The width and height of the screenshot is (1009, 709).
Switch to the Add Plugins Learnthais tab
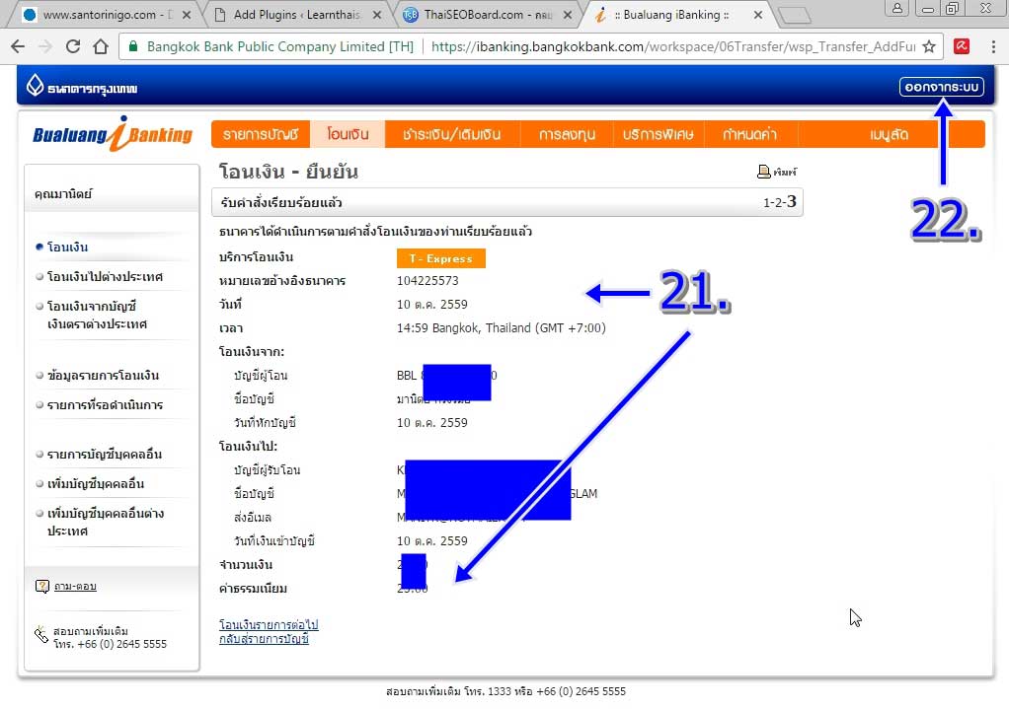297,15
